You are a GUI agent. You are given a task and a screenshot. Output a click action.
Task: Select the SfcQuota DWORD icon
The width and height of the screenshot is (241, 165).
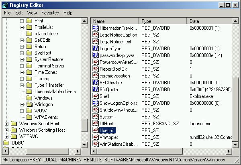coord(96,89)
